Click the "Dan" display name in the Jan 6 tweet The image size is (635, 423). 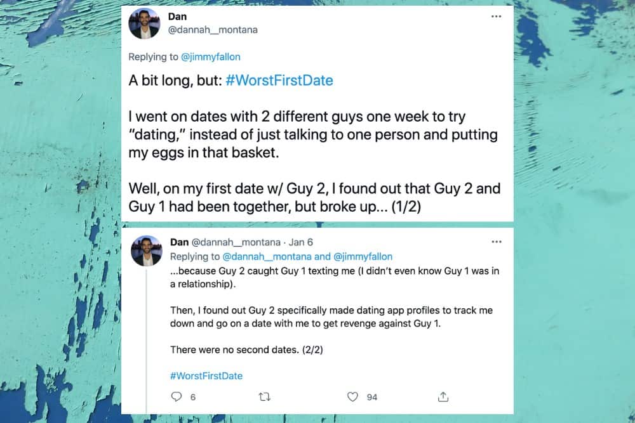click(180, 242)
